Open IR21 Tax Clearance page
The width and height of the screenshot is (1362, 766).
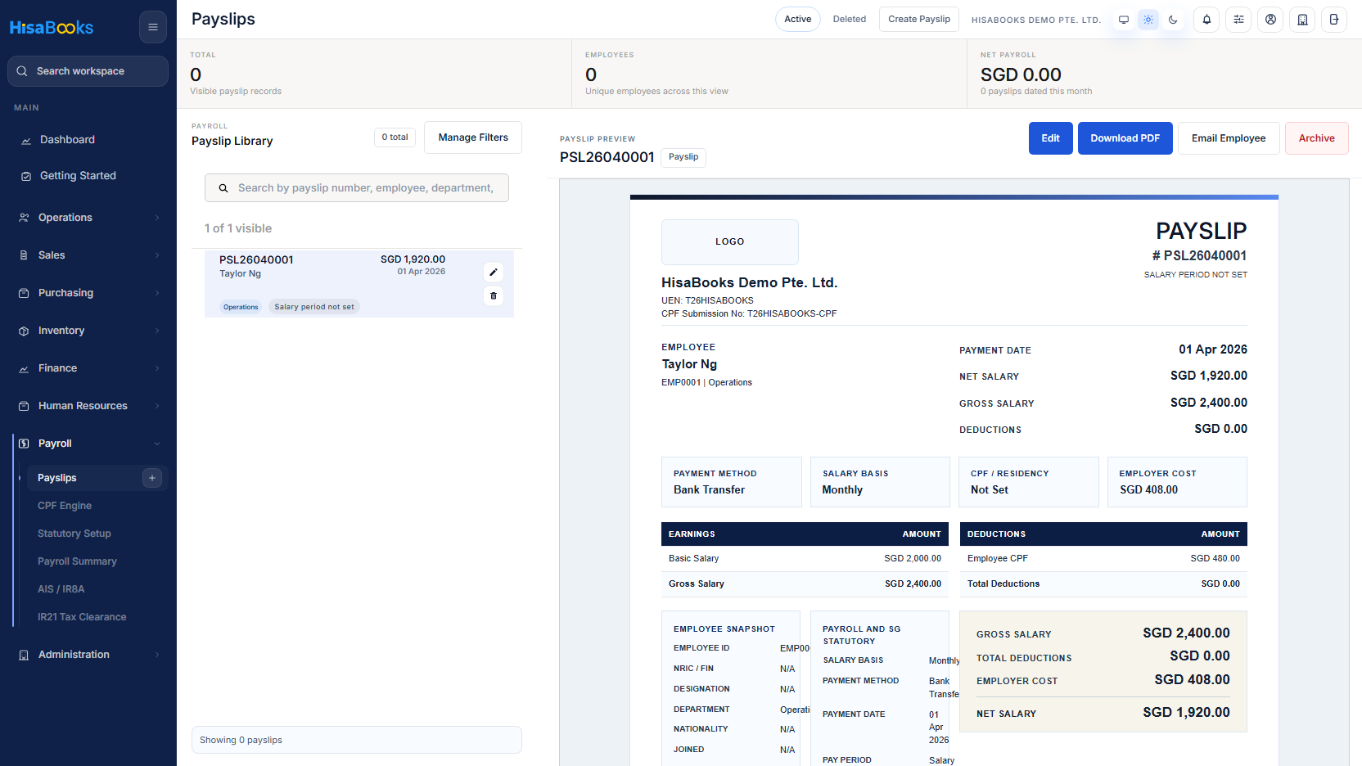pyautogui.click(x=82, y=617)
